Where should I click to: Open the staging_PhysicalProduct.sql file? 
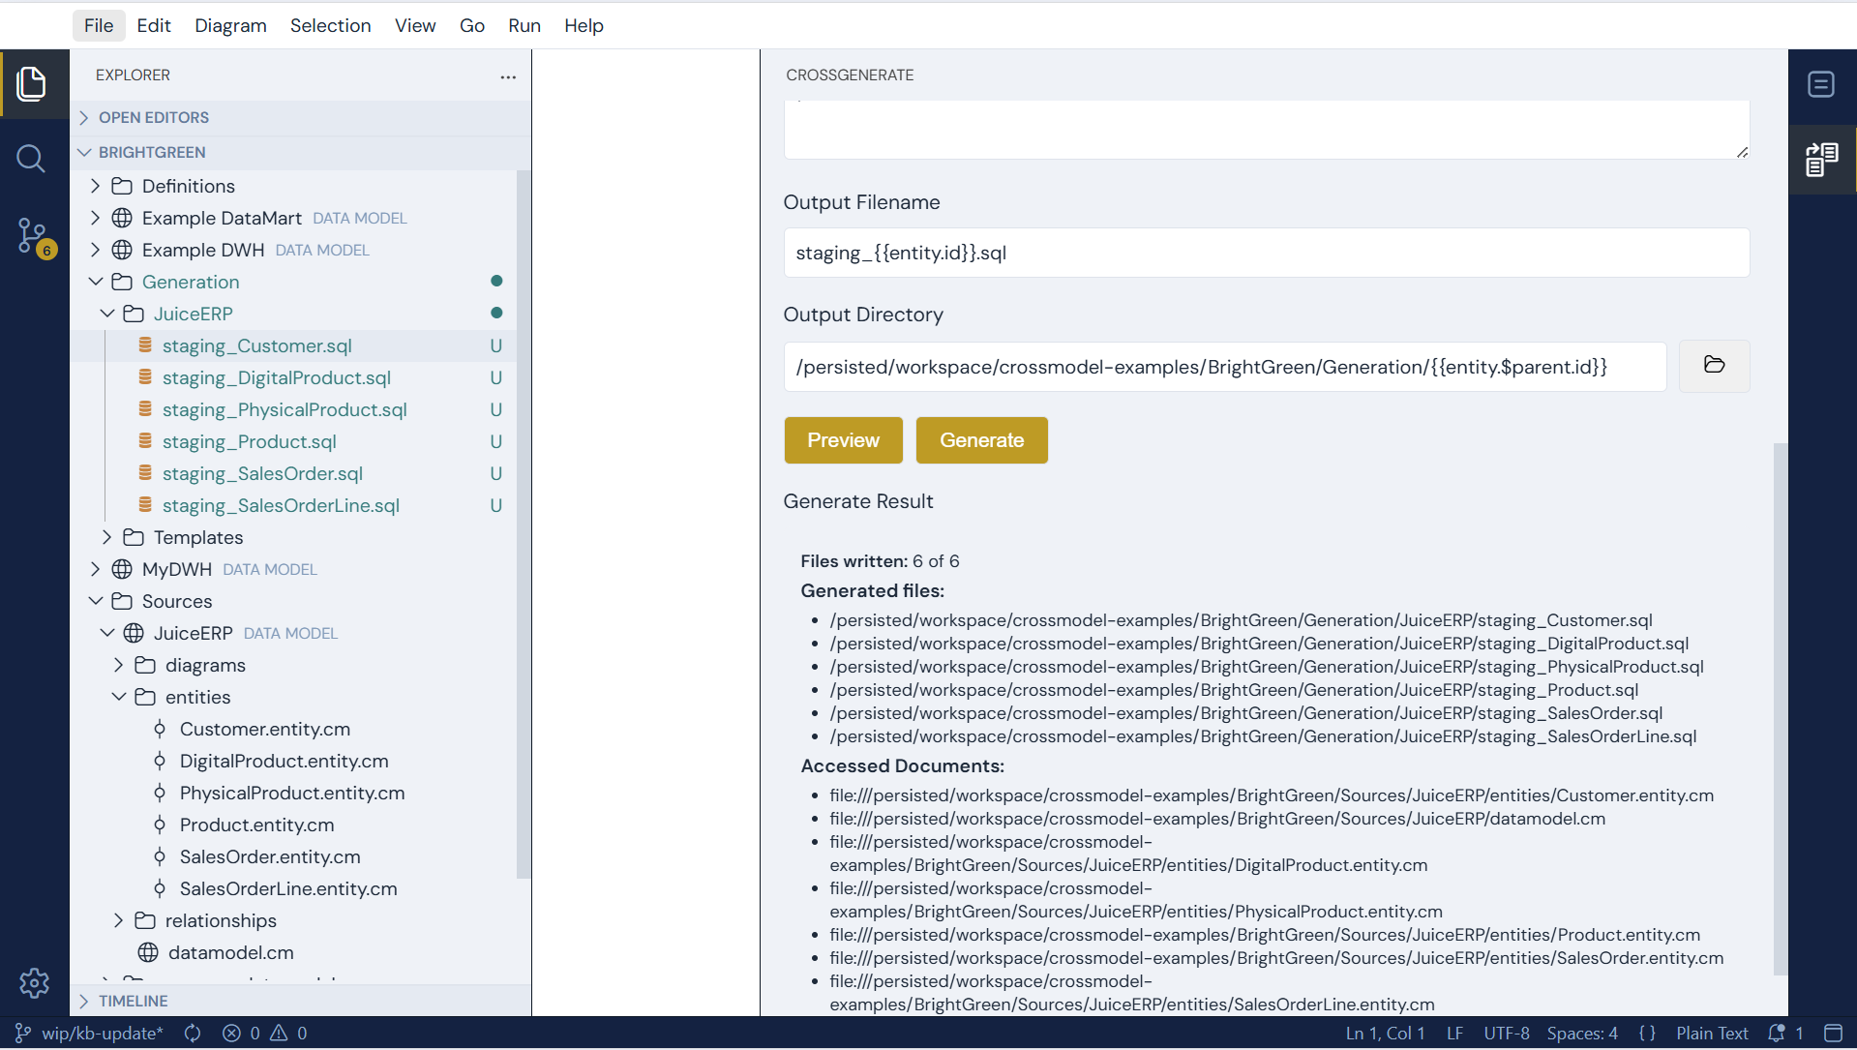[x=285, y=409]
